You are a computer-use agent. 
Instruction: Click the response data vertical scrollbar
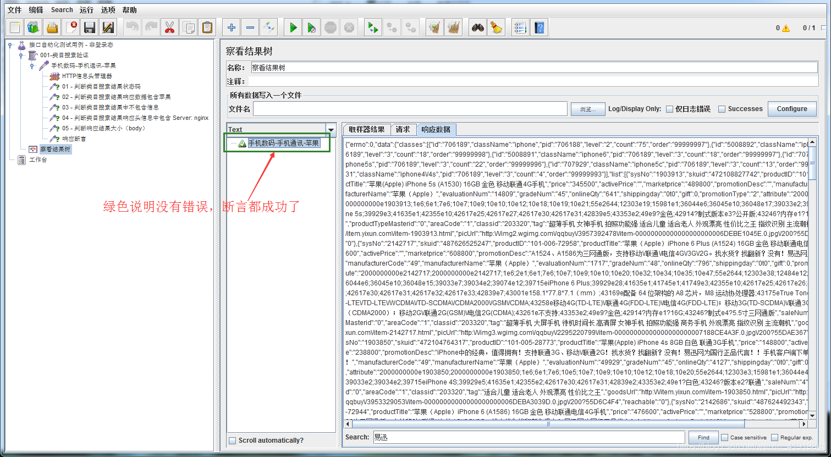[812, 279]
